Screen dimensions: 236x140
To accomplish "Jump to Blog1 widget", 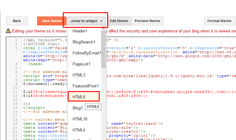I will point(78,108).
